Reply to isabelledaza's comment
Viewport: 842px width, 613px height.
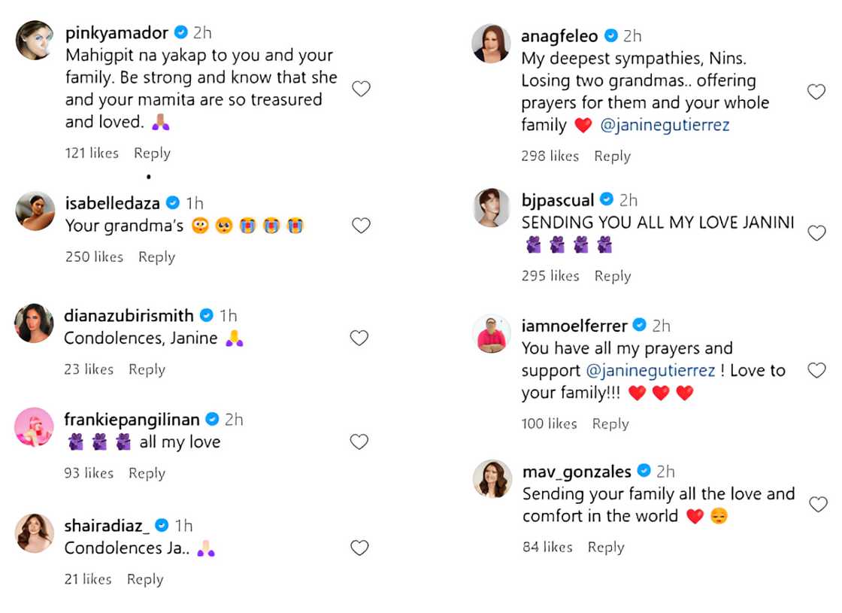[156, 256]
